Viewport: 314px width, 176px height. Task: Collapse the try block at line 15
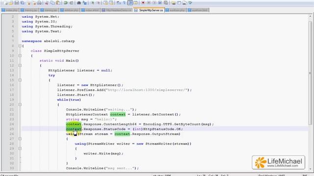(20, 80)
